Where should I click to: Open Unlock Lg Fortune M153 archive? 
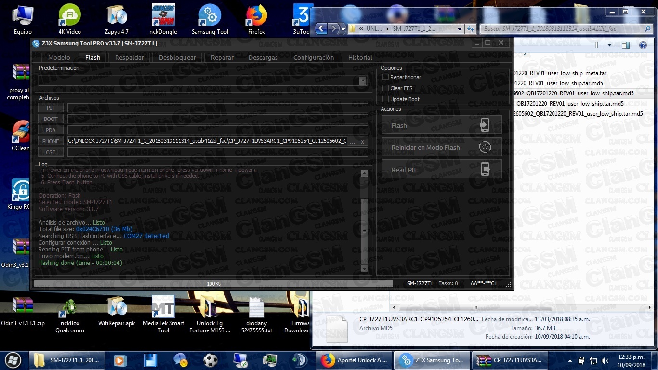(210, 314)
